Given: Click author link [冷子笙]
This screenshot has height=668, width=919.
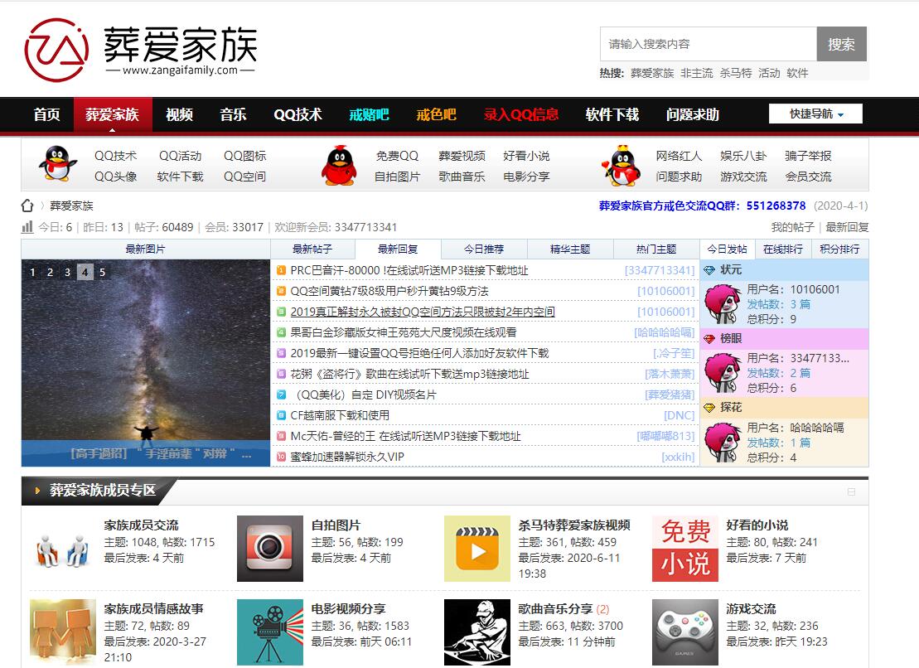Looking at the screenshot, I should point(674,353).
